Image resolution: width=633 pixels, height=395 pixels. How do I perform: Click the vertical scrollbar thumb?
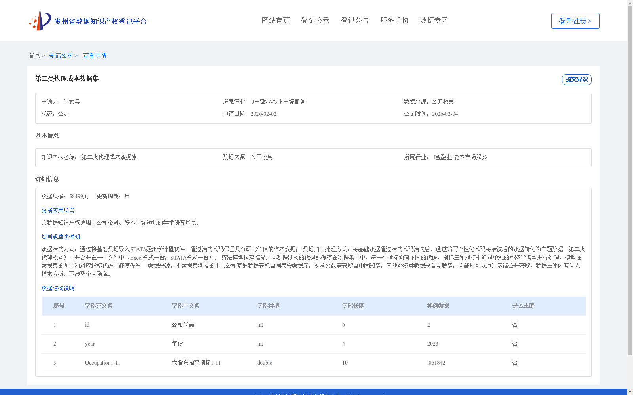(630, 181)
